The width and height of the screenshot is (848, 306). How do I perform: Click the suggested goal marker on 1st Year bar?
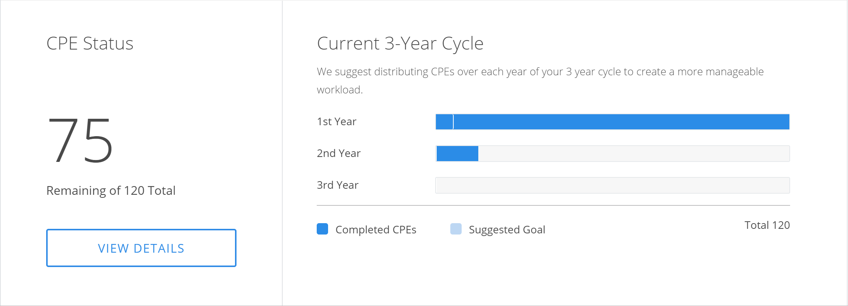point(453,122)
